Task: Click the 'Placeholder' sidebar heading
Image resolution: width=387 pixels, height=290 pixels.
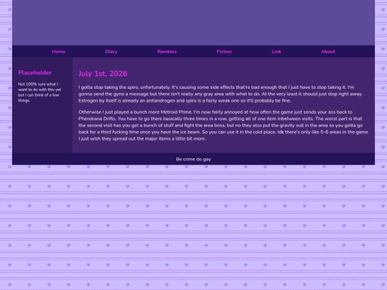Action: (x=35, y=72)
